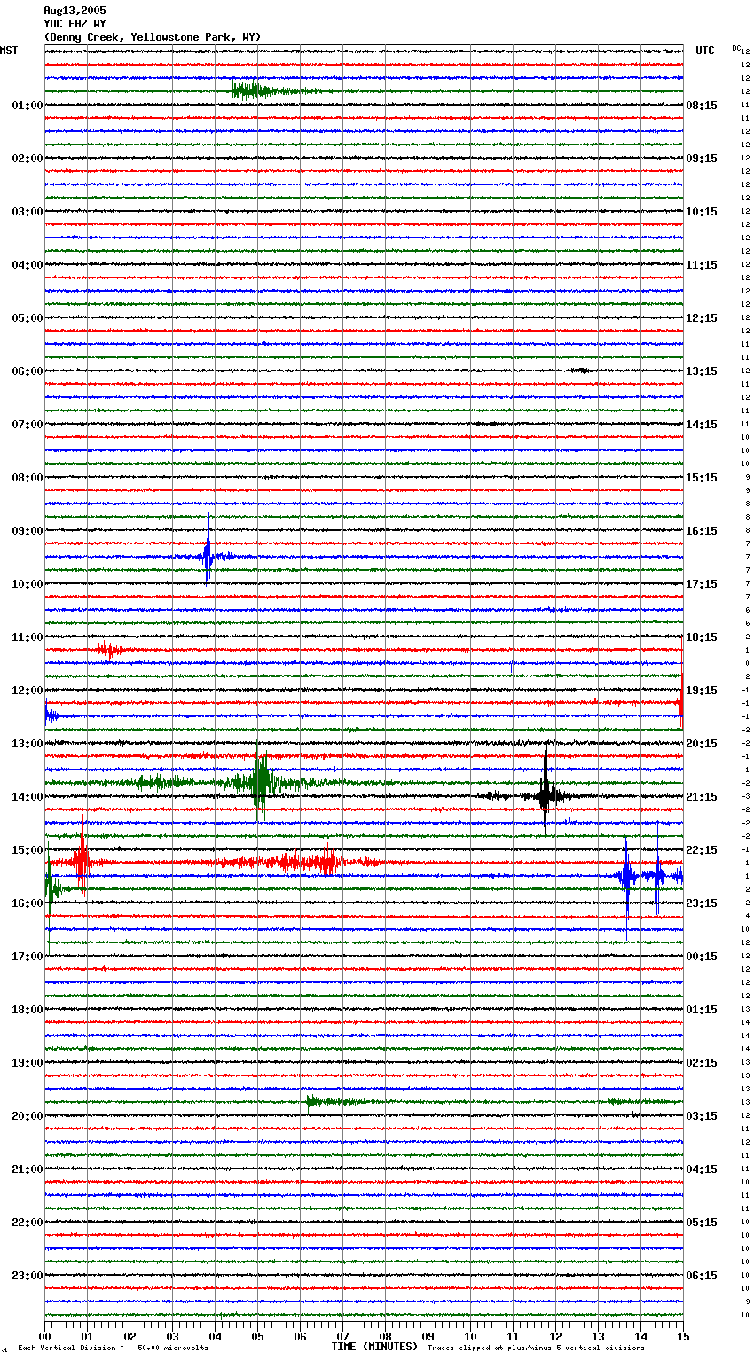The image size is (754, 1360).
Task: Click the 13:15 UTC time label
Action: point(702,371)
